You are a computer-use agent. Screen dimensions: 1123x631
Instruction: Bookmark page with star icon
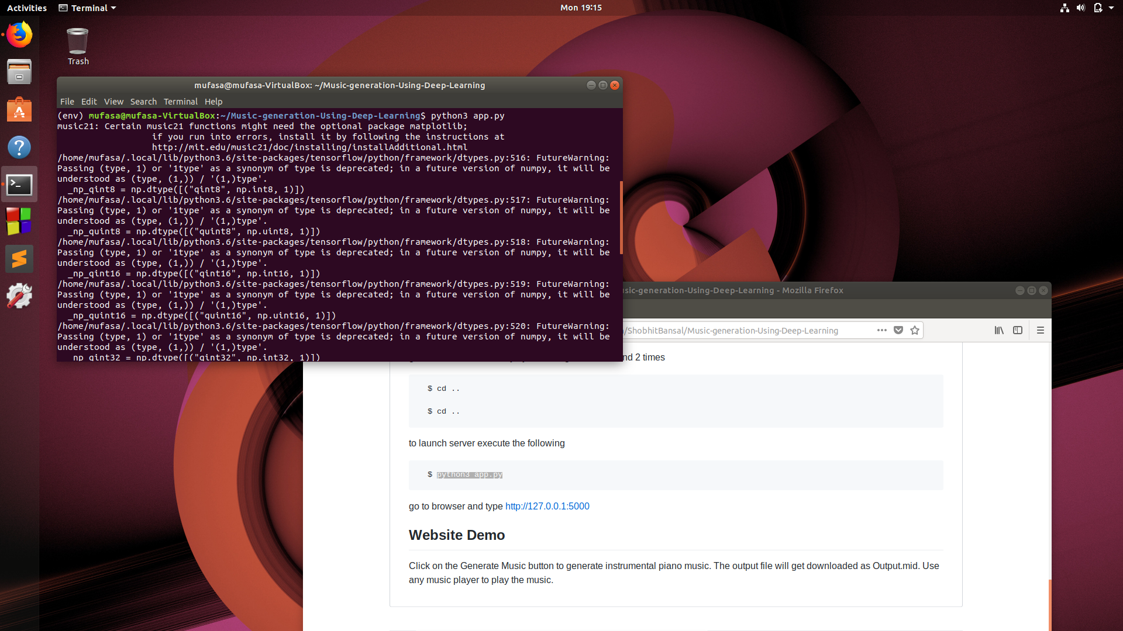(915, 330)
